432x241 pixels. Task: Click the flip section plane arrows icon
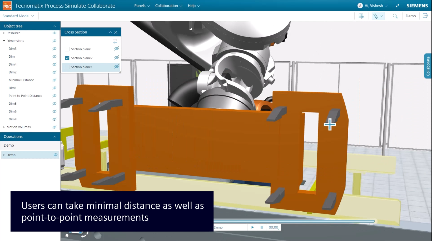point(115,41)
